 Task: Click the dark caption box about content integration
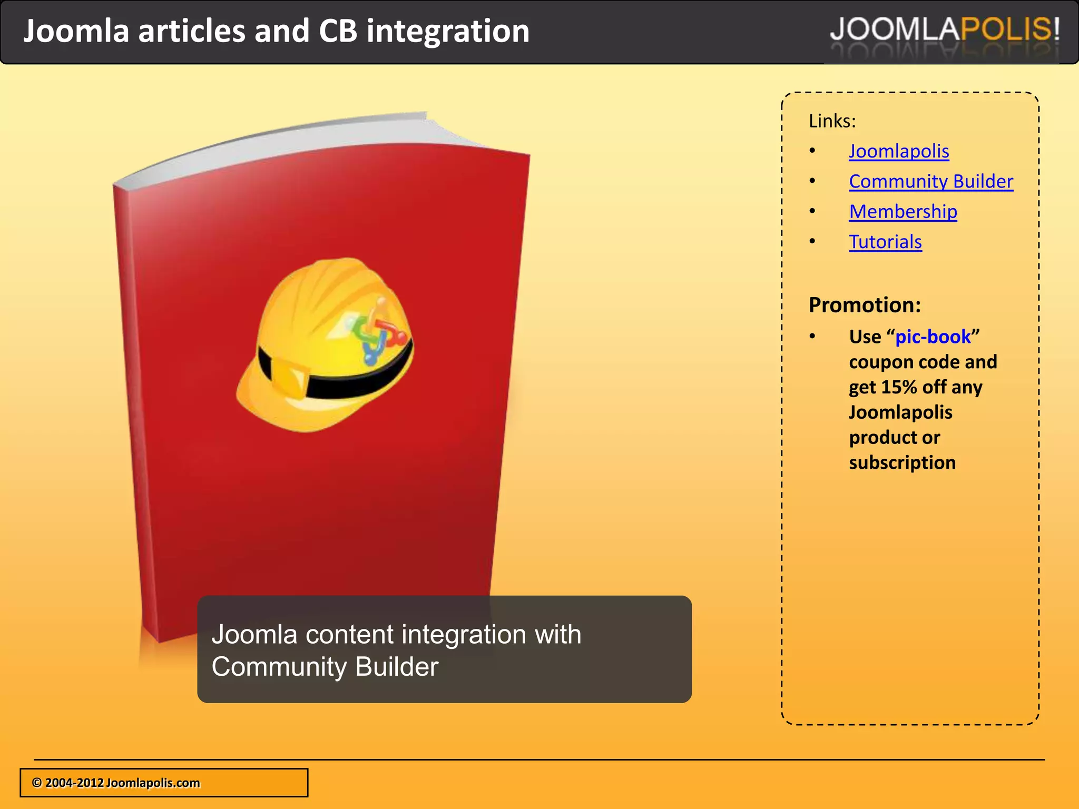coord(444,649)
